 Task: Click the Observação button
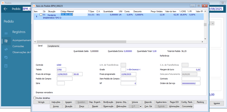pos(108,106)
